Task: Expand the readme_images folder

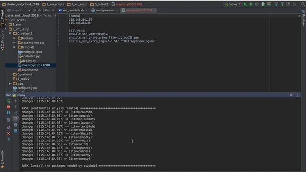Action: click(15, 43)
